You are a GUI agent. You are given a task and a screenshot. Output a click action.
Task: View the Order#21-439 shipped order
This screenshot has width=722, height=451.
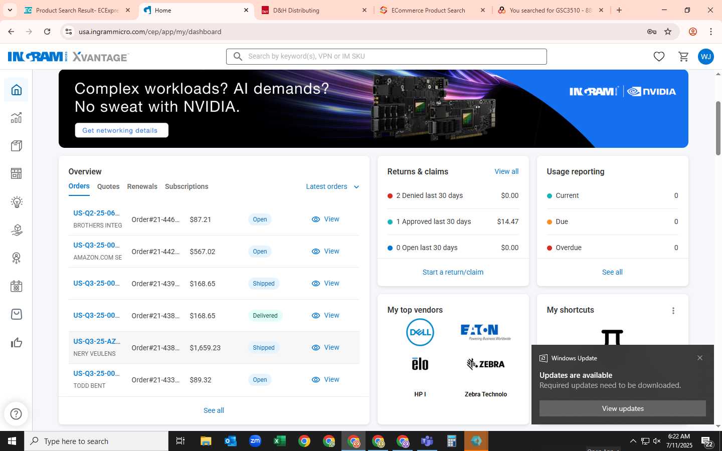(325, 284)
